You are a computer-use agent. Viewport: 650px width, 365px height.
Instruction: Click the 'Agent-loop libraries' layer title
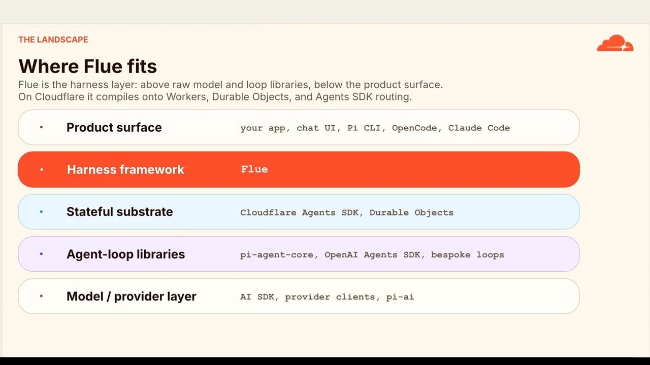coord(125,254)
